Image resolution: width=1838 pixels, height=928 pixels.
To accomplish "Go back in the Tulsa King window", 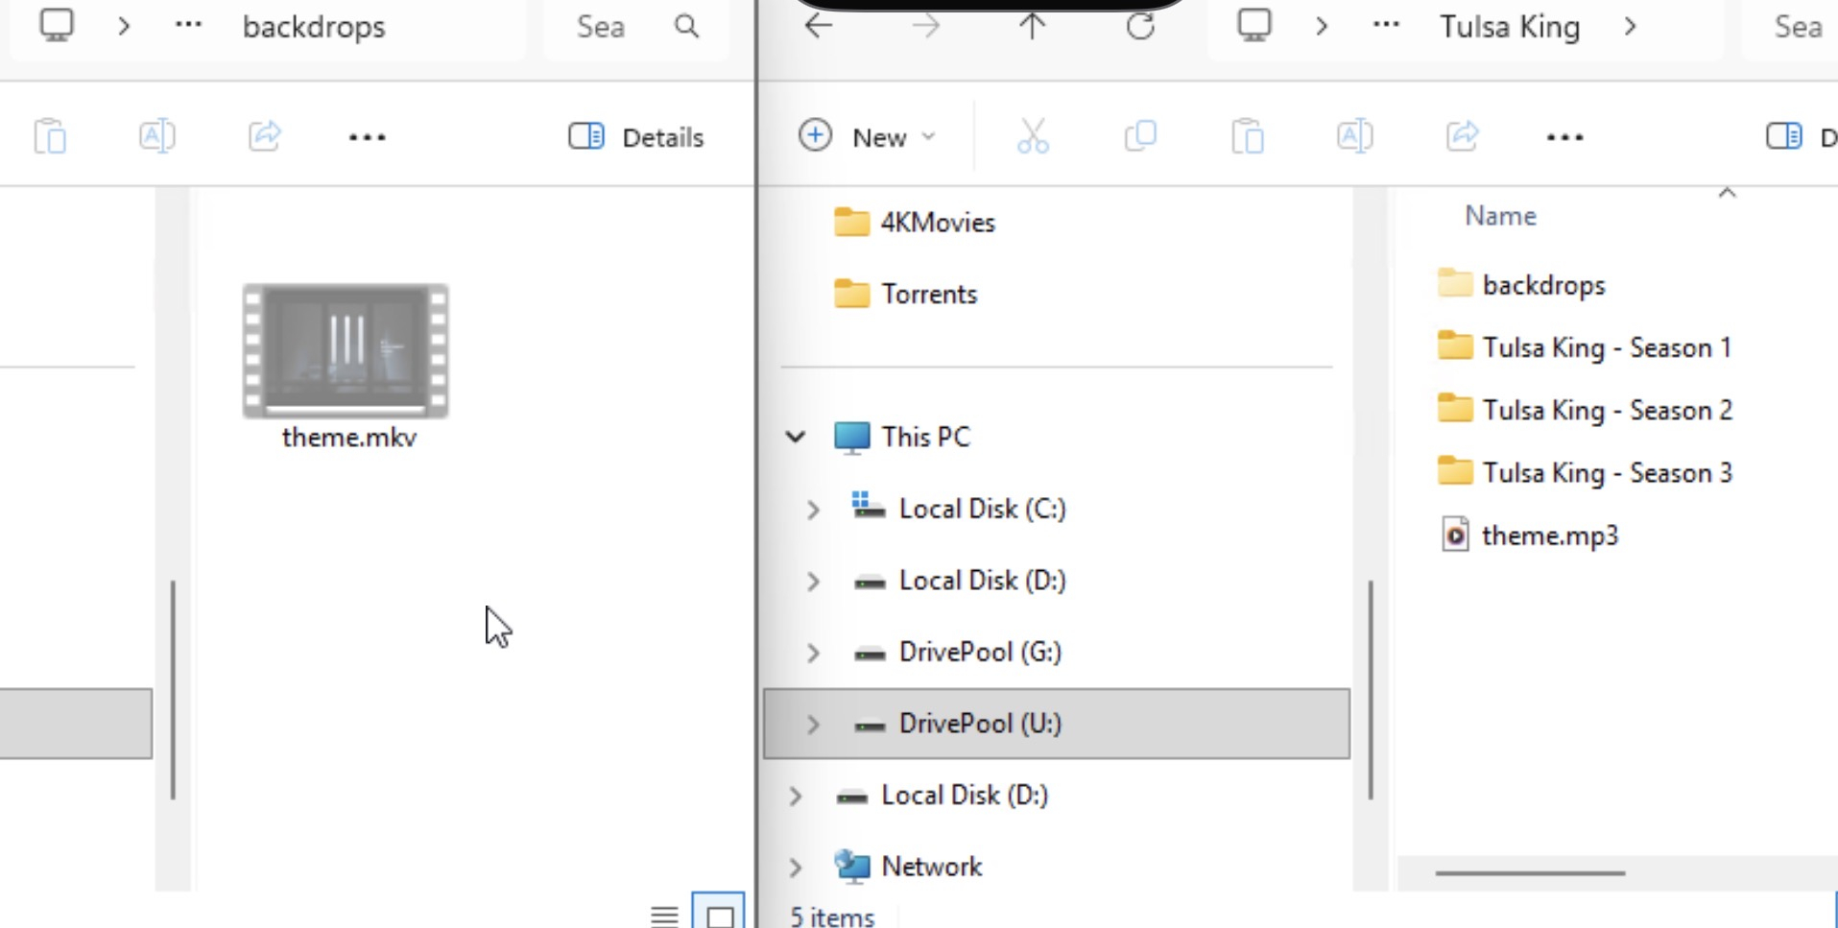I will coord(818,26).
